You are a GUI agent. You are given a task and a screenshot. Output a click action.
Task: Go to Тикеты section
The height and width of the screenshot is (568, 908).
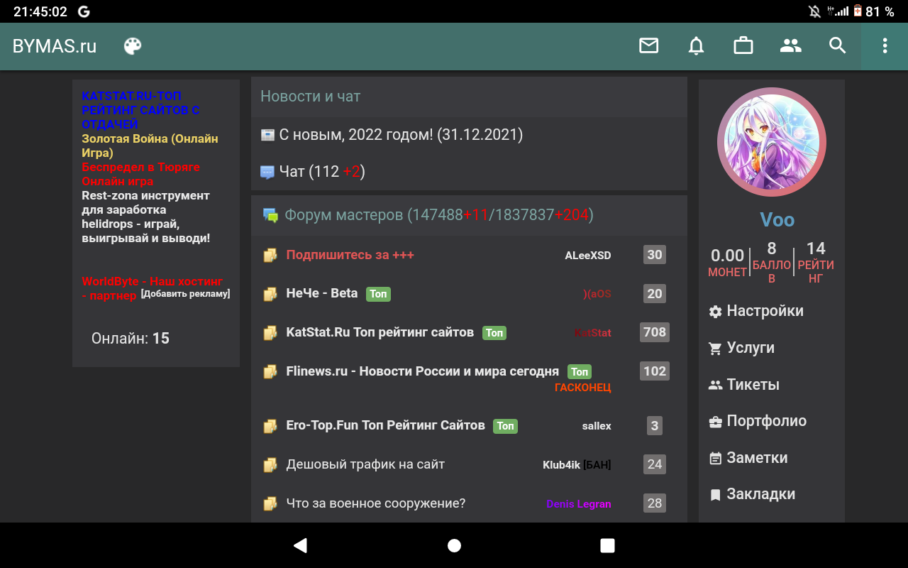click(752, 385)
